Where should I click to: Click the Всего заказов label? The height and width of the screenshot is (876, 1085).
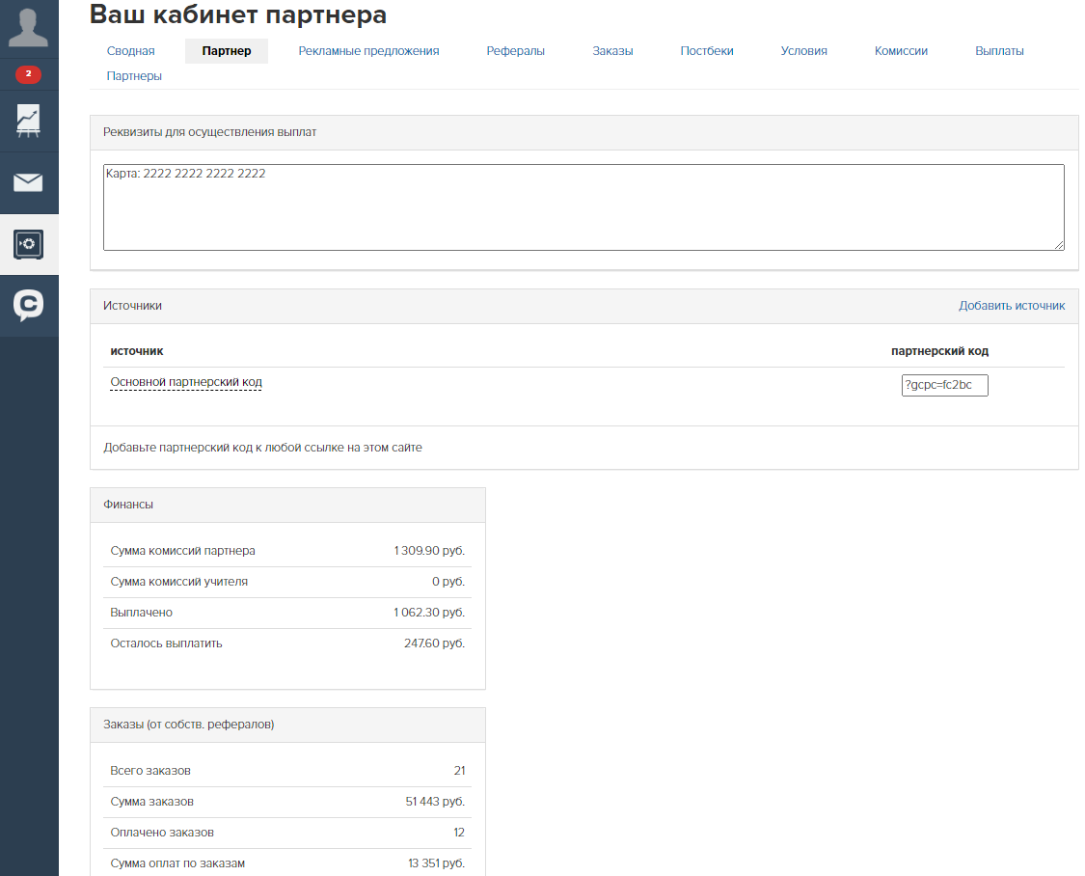150,771
